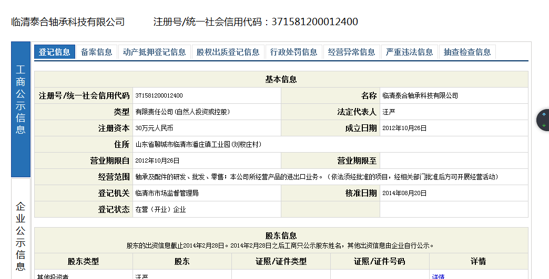Go to the 行政处罚信息 tab

pos(293,52)
